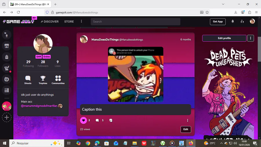Open the sidebar library icon
The width and height of the screenshot is (261, 147).
click(7, 90)
